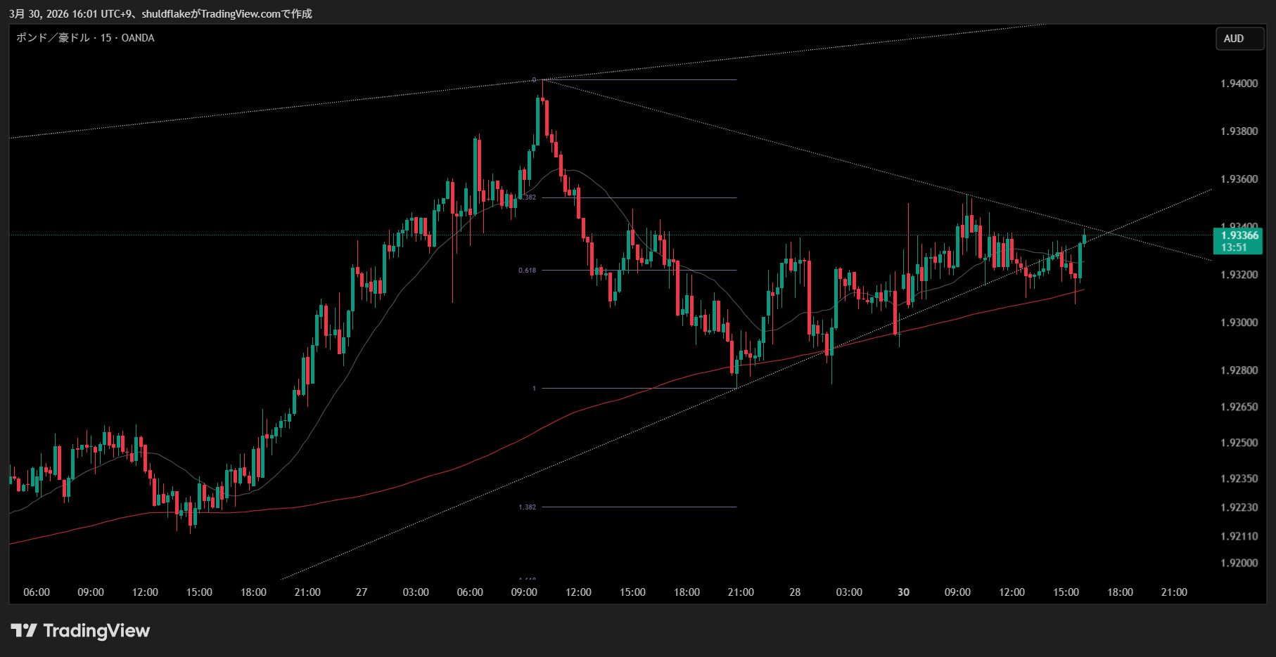Click the 13:51 candle countdown timer
Image resolution: width=1276 pixels, height=657 pixels.
tap(1234, 247)
